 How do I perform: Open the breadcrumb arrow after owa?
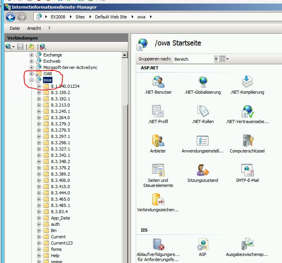151,17
